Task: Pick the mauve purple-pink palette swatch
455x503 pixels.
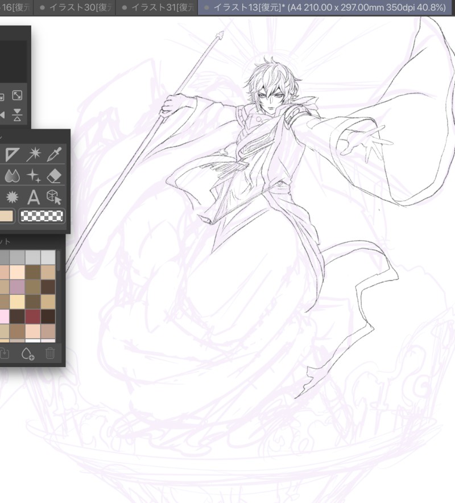Action: tap(17, 287)
